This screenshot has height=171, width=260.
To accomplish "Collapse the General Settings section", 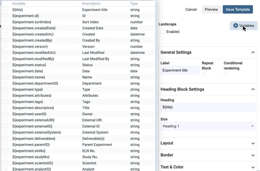I will tap(253, 52).
